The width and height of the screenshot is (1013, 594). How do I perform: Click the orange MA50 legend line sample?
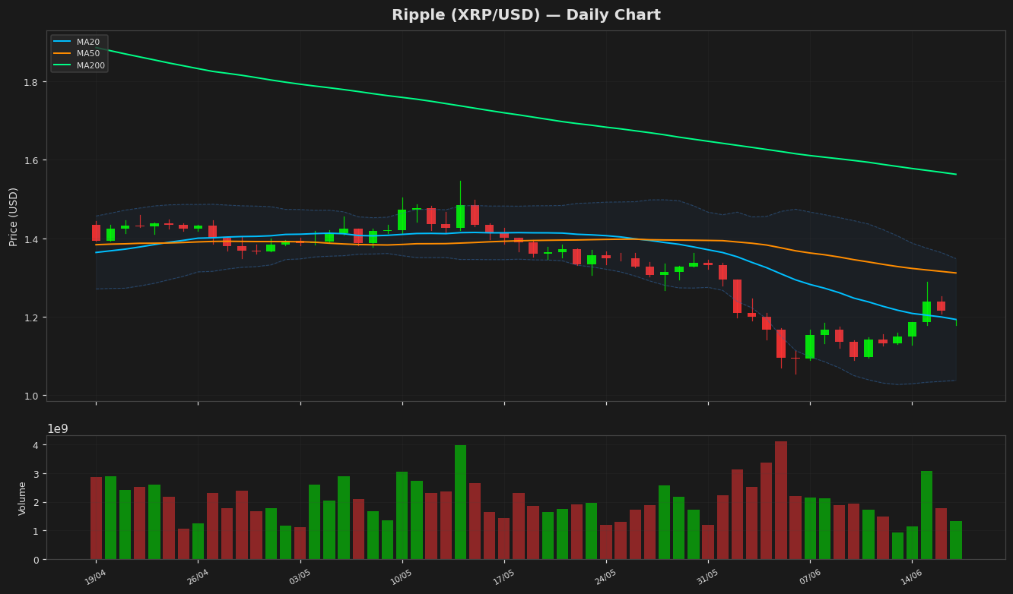tap(63, 54)
